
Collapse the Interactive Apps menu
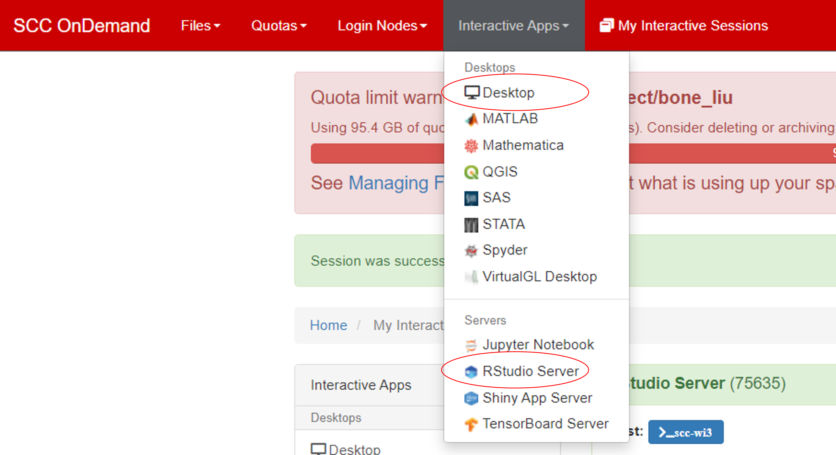tap(513, 26)
